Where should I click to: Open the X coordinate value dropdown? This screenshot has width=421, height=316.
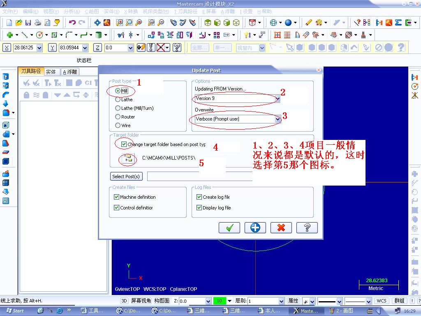[x=39, y=48]
